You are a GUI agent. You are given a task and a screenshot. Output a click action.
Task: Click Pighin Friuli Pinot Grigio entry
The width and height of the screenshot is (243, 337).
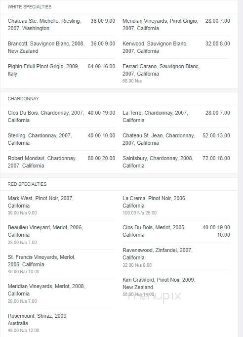pos(61,70)
